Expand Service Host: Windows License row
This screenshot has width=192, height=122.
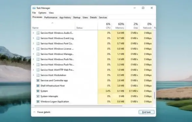click(33, 49)
